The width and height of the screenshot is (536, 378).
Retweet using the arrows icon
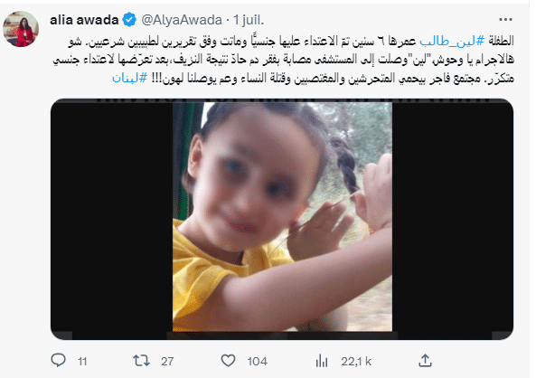[x=141, y=361]
